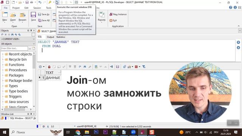Click the red grid icon in result toolbar

pos(136,67)
